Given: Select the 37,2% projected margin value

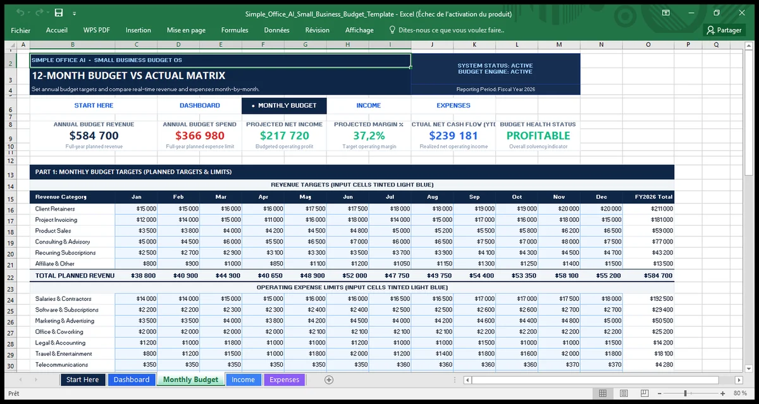Looking at the screenshot, I should click(x=369, y=135).
